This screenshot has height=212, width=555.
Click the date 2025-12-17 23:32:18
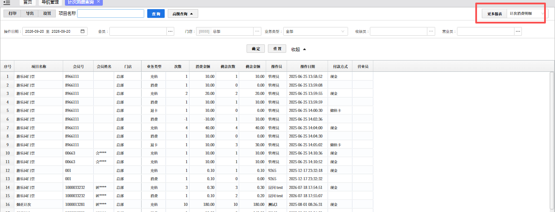tap(305, 170)
